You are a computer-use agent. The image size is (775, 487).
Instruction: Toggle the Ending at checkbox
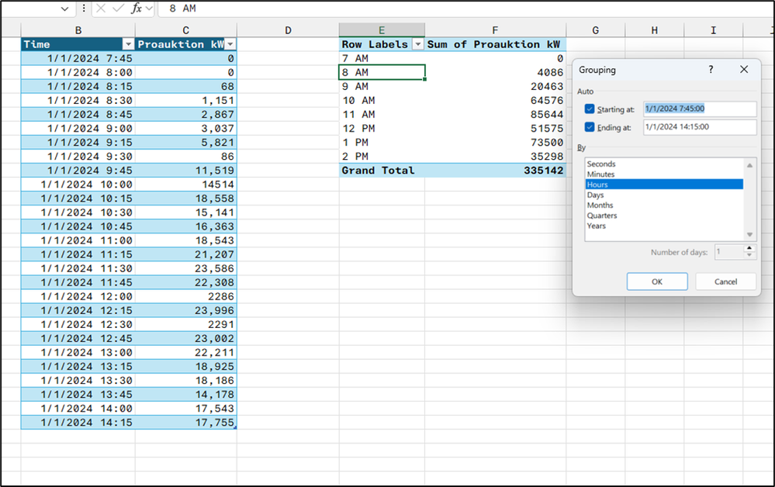590,127
